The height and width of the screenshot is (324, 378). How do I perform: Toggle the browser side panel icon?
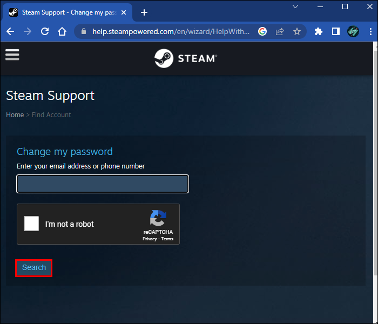[x=335, y=31]
